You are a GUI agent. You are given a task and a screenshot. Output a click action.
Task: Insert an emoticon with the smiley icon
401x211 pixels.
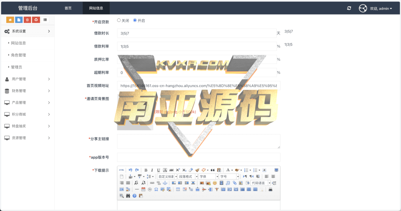[215, 183]
